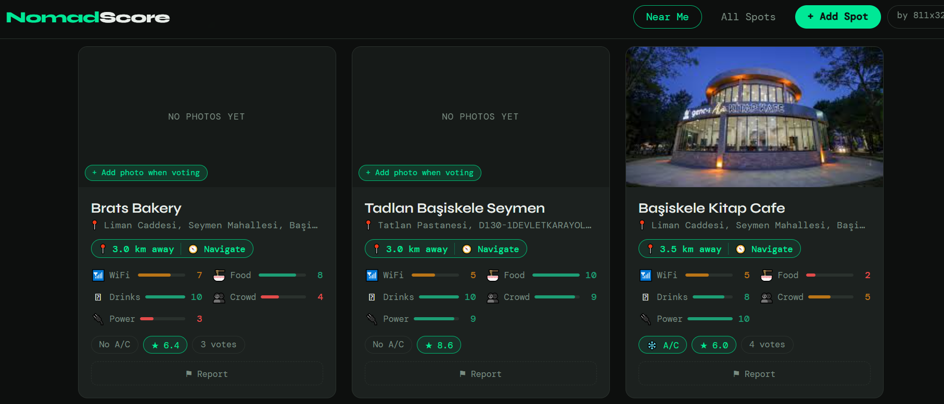Click the address pin icon under Tadlan Başiskele Seymen

pos(368,225)
